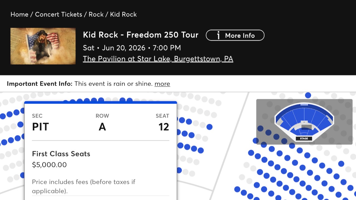
Task: Click the Kid Rock event artwork thumbnail
Action: point(43,46)
